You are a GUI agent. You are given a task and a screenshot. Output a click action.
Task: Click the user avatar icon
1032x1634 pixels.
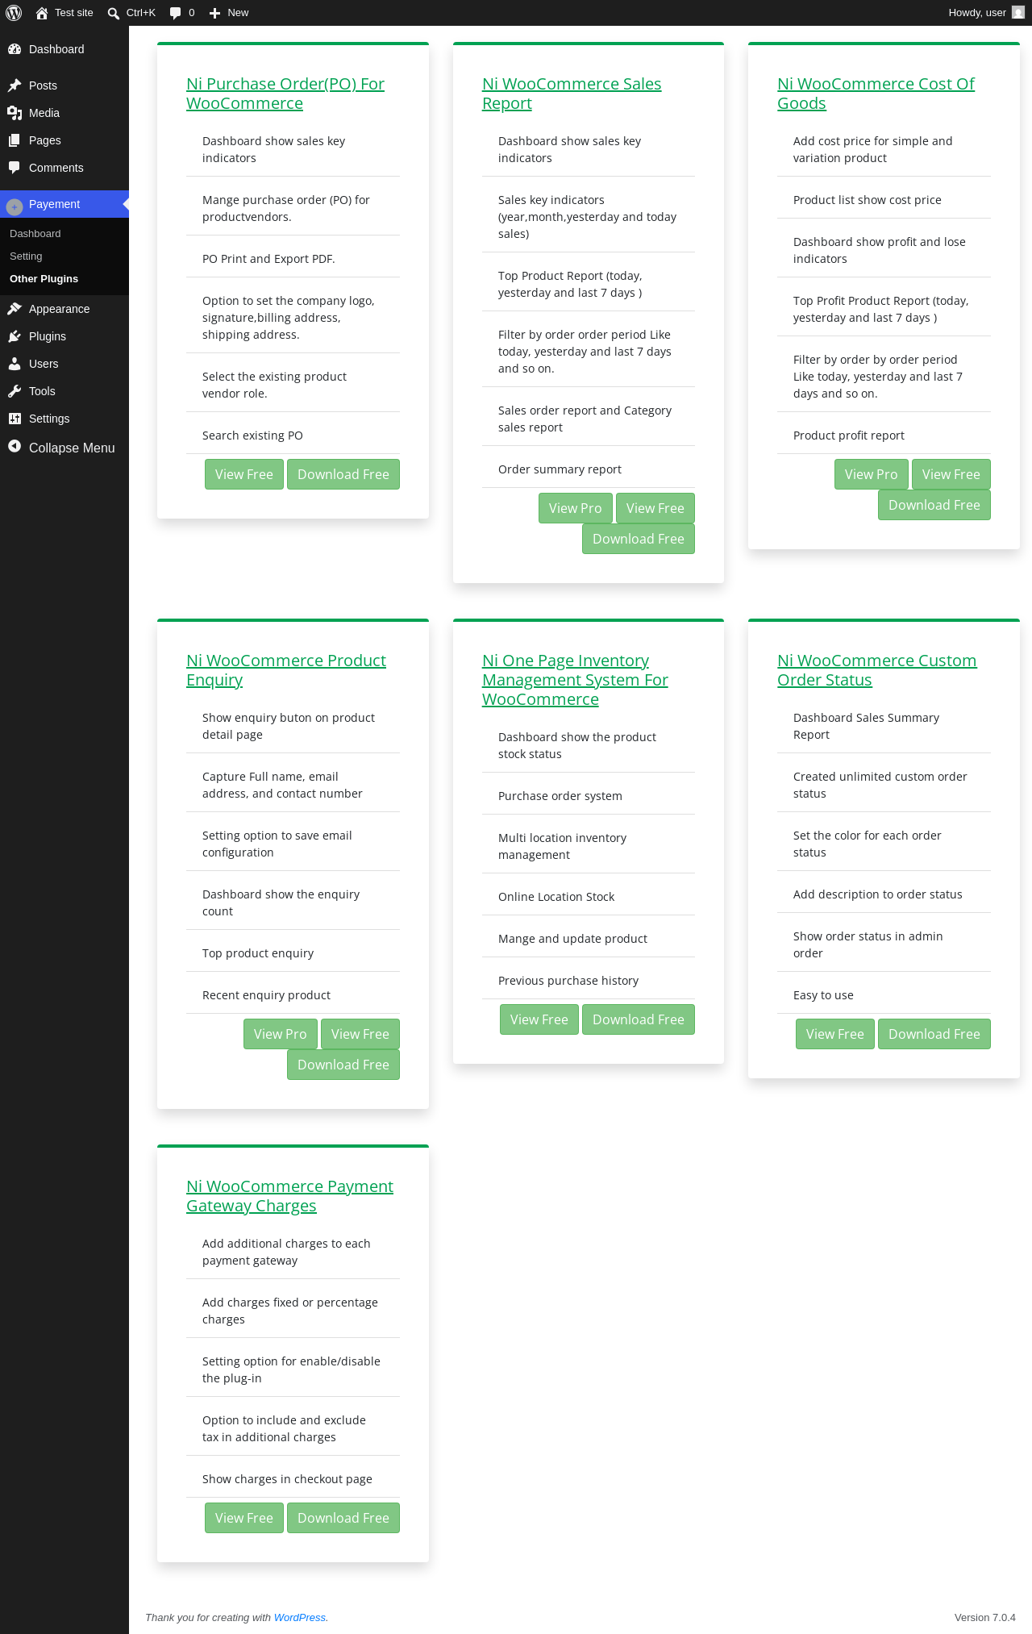[1018, 13]
